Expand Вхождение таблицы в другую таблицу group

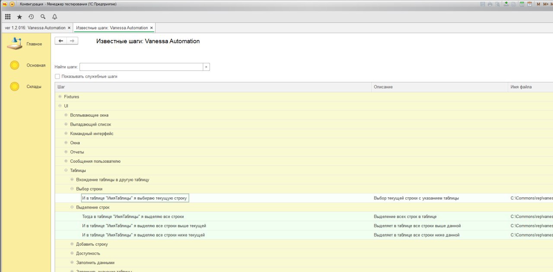click(72, 180)
